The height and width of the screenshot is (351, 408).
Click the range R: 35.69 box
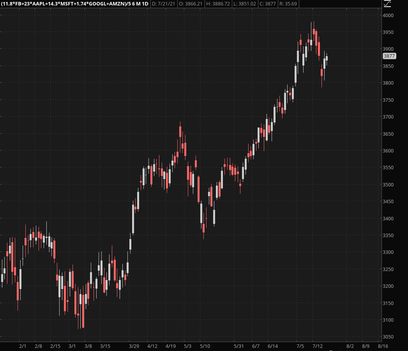coord(289,4)
